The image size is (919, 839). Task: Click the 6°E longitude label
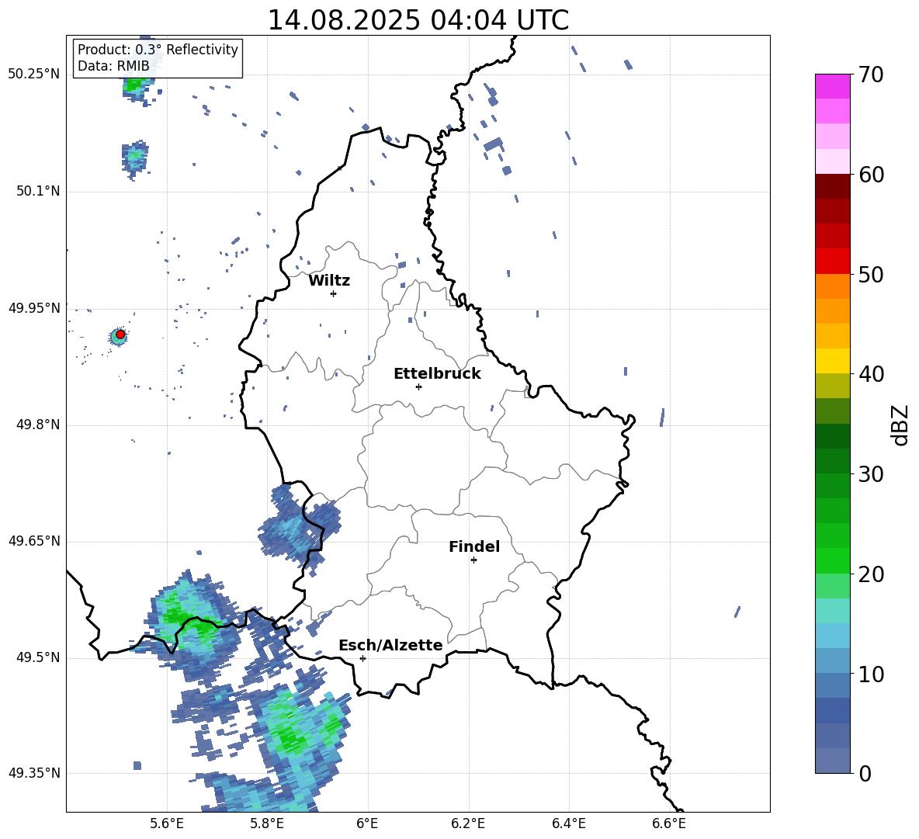(367, 824)
